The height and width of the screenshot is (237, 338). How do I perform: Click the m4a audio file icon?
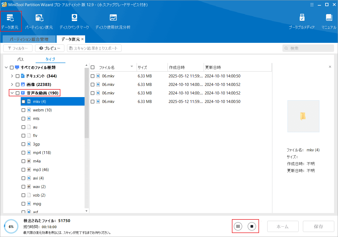tap(29, 161)
